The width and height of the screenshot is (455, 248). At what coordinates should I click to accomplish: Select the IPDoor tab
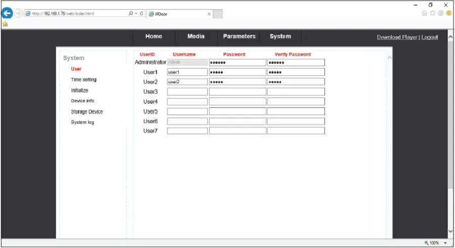click(x=179, y=14)
